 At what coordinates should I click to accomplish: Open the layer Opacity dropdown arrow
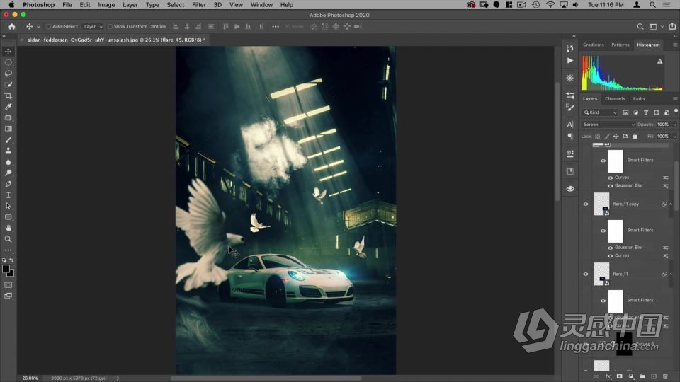pyautogui.click(x=674, y=125)
